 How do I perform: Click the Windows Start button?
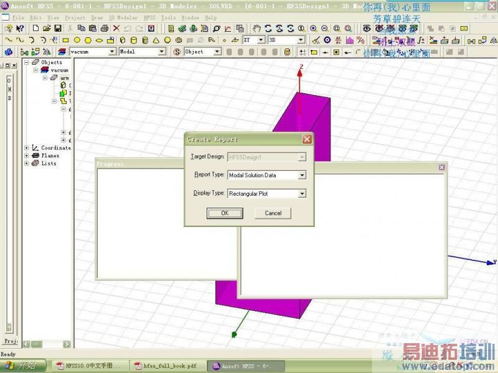click(x=23, y=366)
